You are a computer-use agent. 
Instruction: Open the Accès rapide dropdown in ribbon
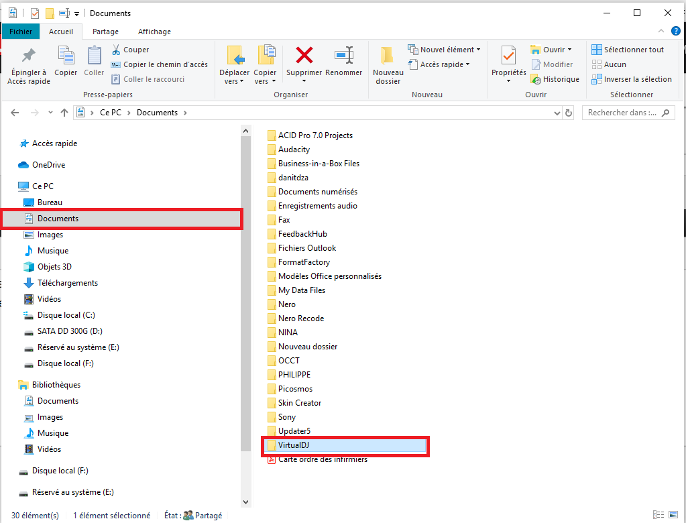click(439, 64)
